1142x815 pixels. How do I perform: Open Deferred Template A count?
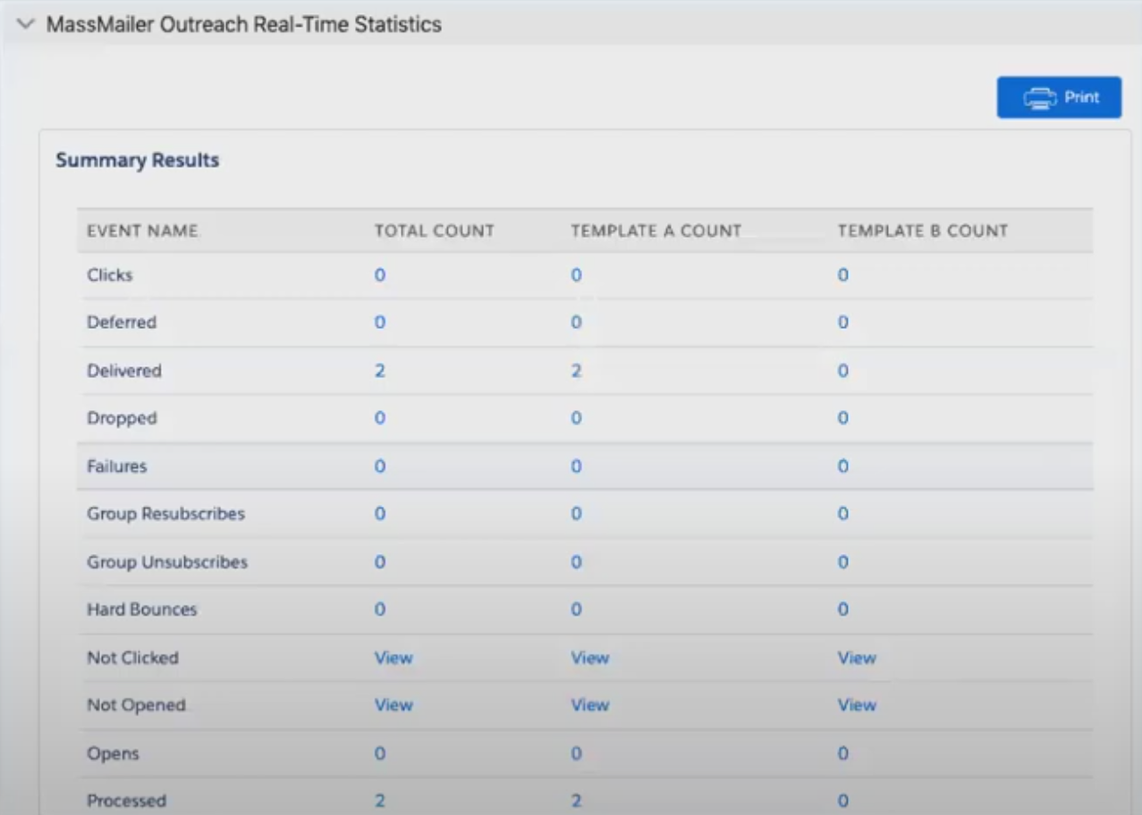coord(576,323)
